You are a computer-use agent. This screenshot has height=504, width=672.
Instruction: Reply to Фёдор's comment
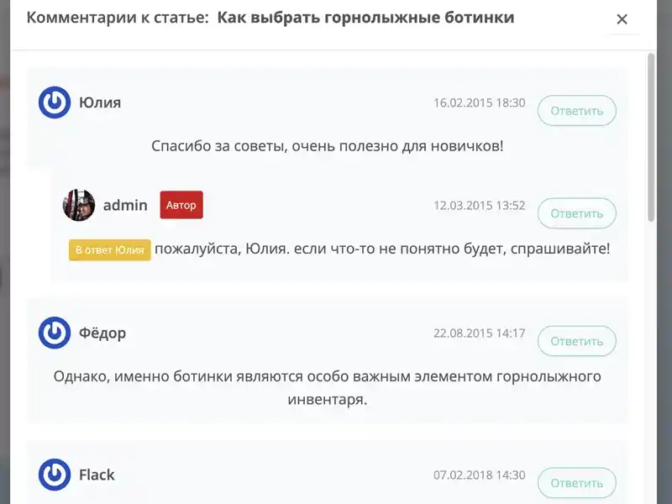point(577,341)
